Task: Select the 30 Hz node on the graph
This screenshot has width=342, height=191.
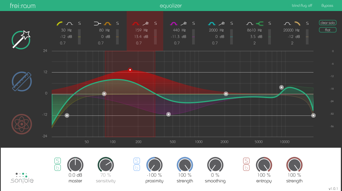Action: pyautogui.click(x=67, y=115)
